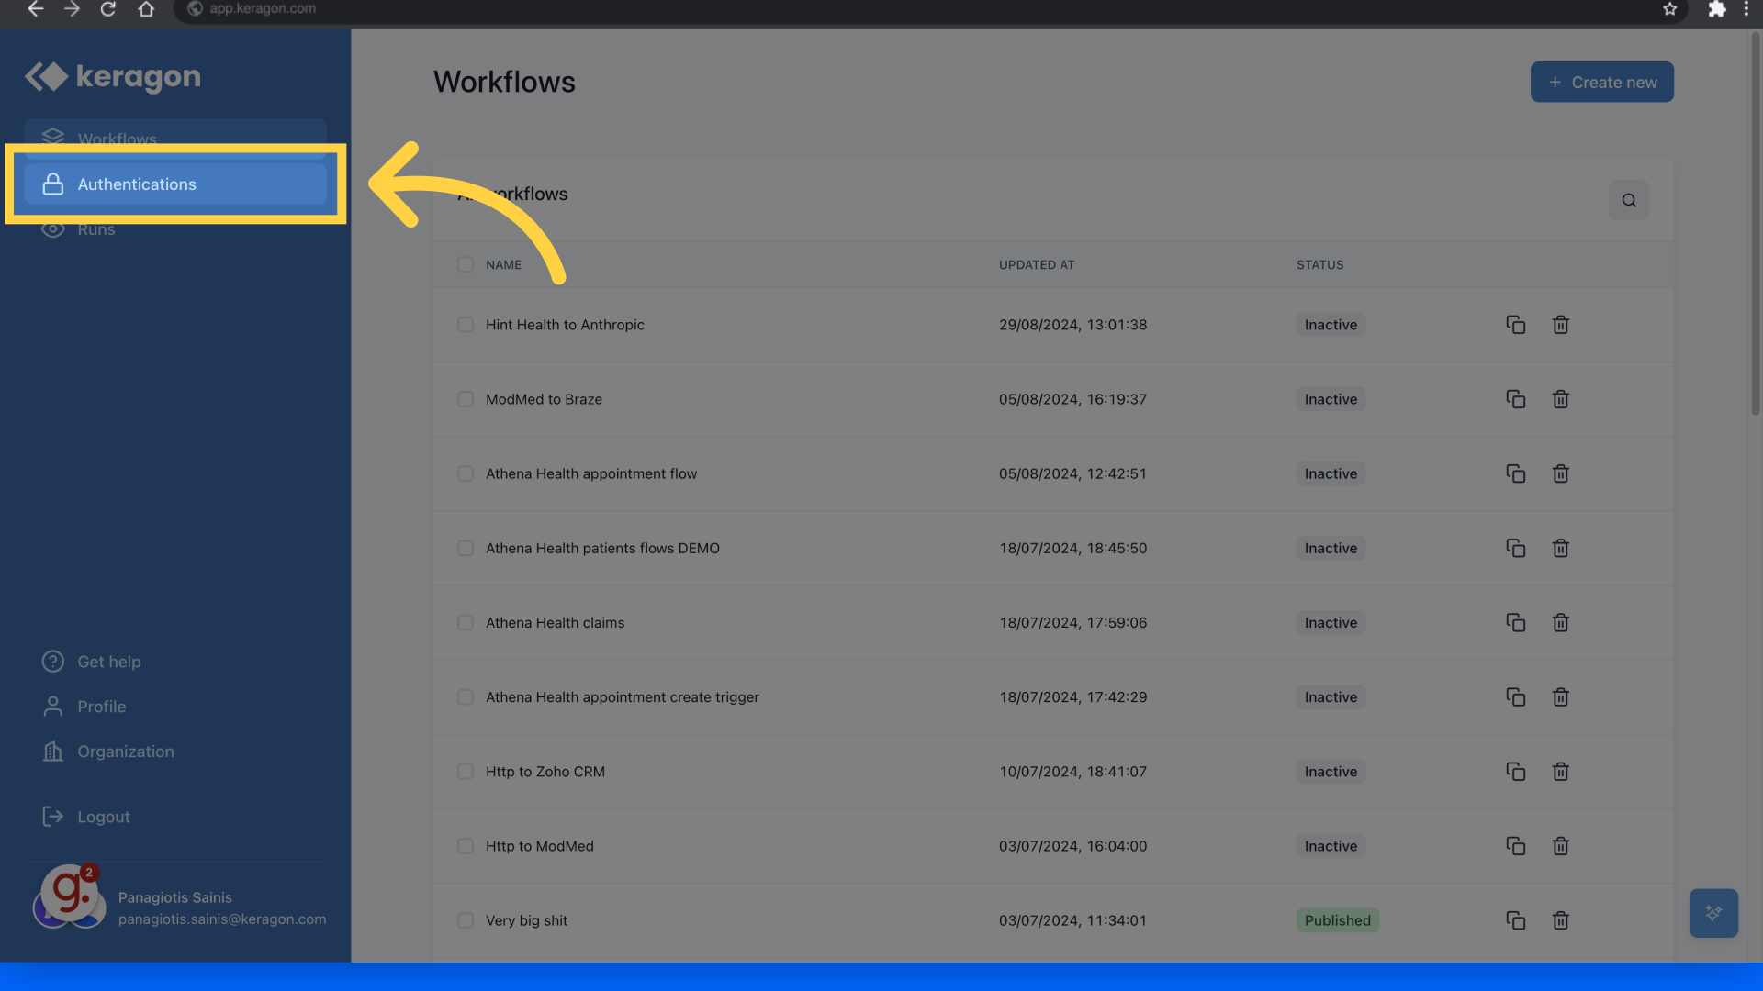Check Hint Health to Anthropic row checkbox
The width and height of the screenshot is (1763, 991).
tap(466, 325)
